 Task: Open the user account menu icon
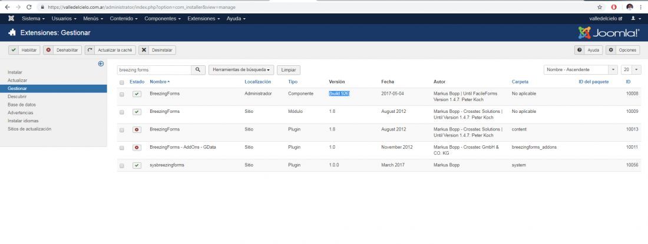pos(635,19)
